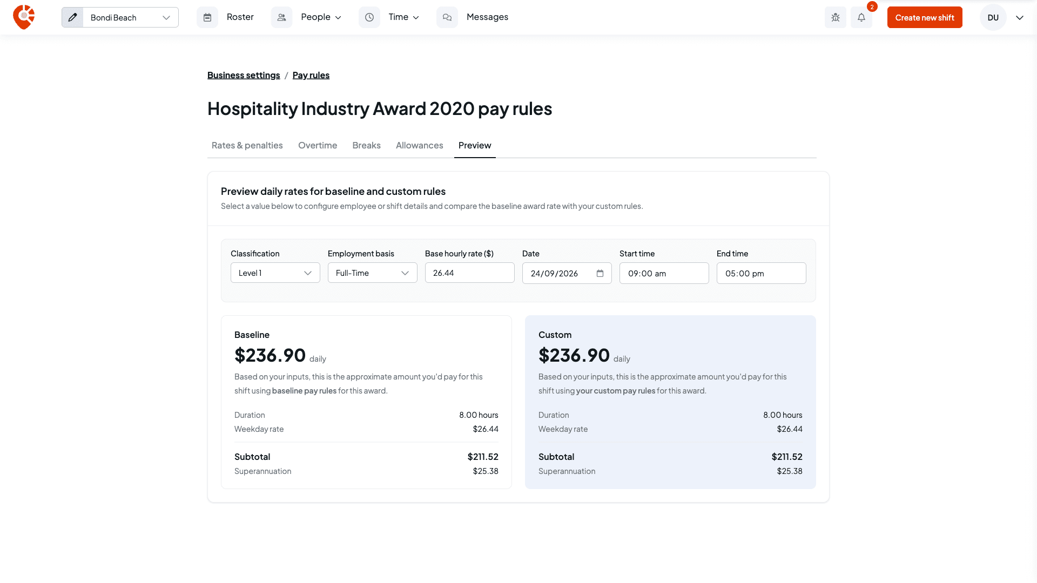Click the Roster calendar icon
The width and height of the screenshot is (1037, 583).
pyautogui.click(x=207, y=17)
